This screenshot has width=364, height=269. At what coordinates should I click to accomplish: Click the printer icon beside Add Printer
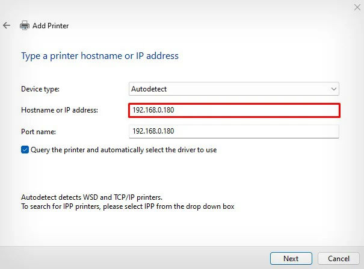(x=25, y=26)
